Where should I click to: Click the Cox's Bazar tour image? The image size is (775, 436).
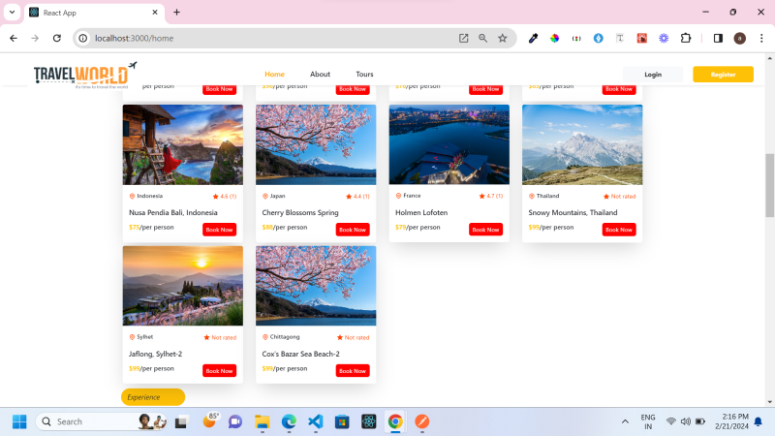point(316,286)
